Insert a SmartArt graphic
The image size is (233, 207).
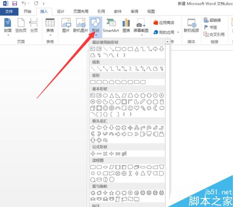(x=111, y=26)
